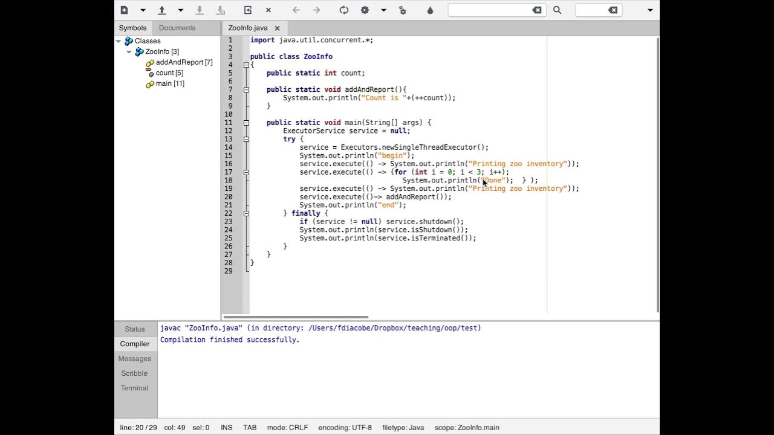Click the Open file upload-arrow icon
Viewport: 774px width, 435px height.
click(x=161, y=10)
